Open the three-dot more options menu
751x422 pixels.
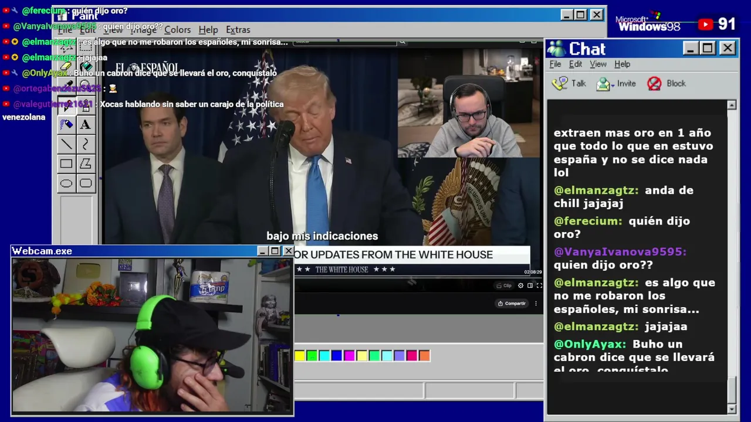tap(536, 303)
